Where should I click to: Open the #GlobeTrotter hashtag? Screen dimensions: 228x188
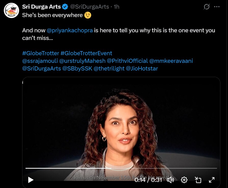tap(41, 53)
